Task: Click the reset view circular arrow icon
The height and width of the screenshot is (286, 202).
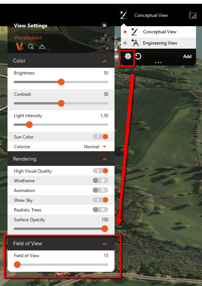Action: coord(138,56)
